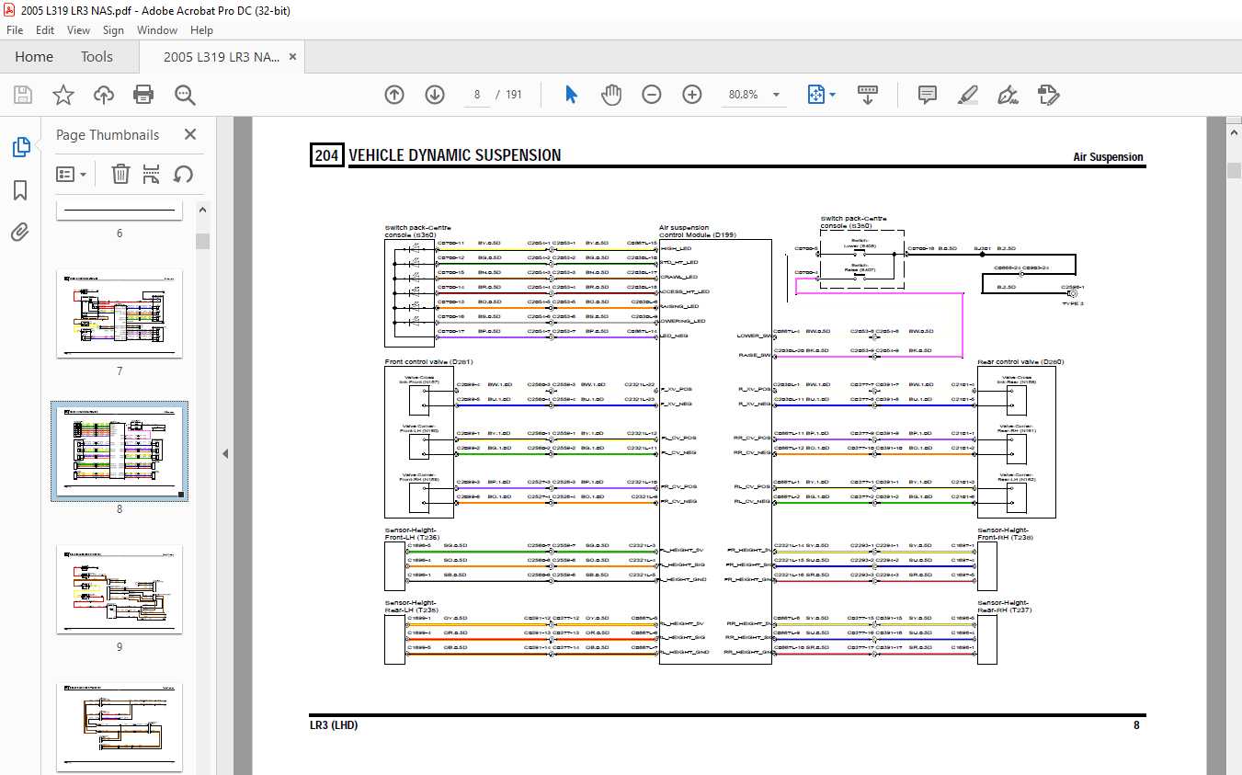Click the Zoom Out minus icon
This screenshot has height=775, width=1242.
pyautogui.click(x=652, y=95)
